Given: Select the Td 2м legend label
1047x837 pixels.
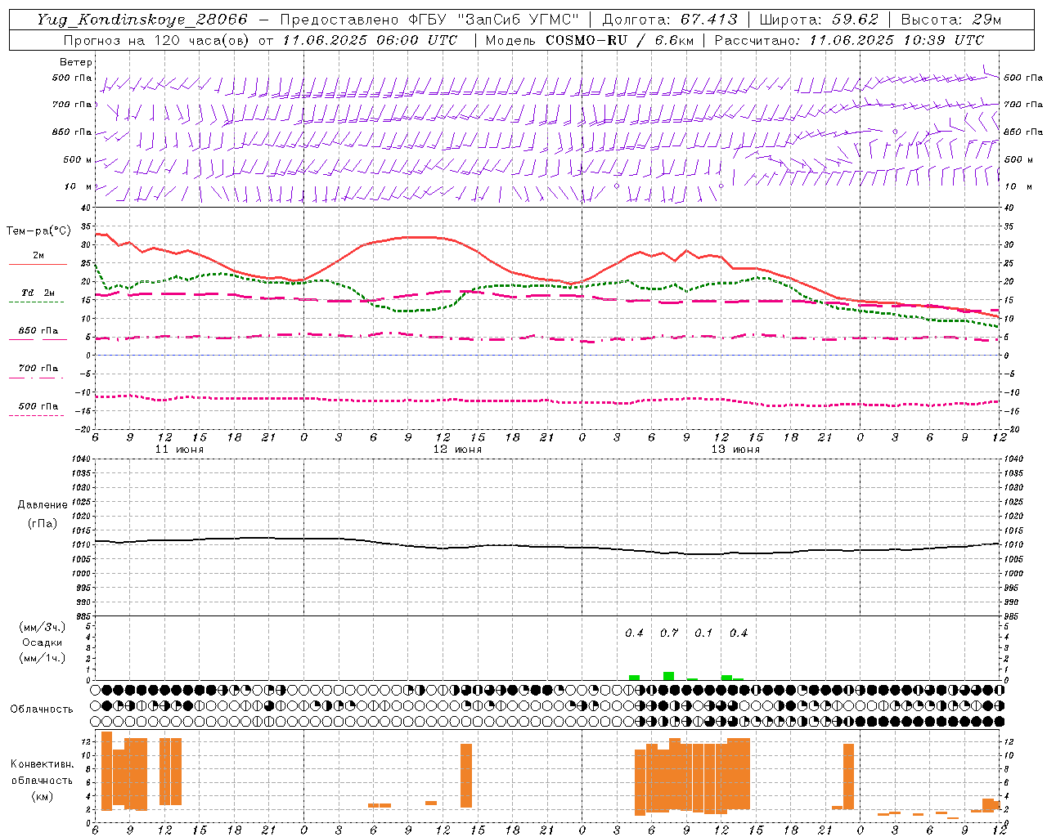Looking at the screenshot, I should (x=38, y=293).
